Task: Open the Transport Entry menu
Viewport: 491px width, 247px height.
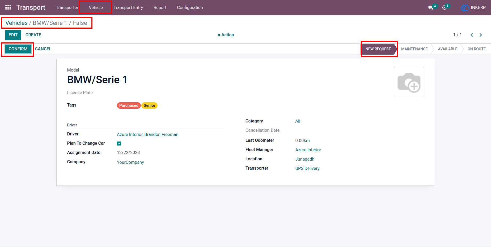Action: (128, 8)
